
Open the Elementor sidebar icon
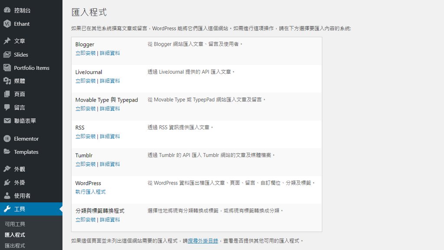click(7, 138)
